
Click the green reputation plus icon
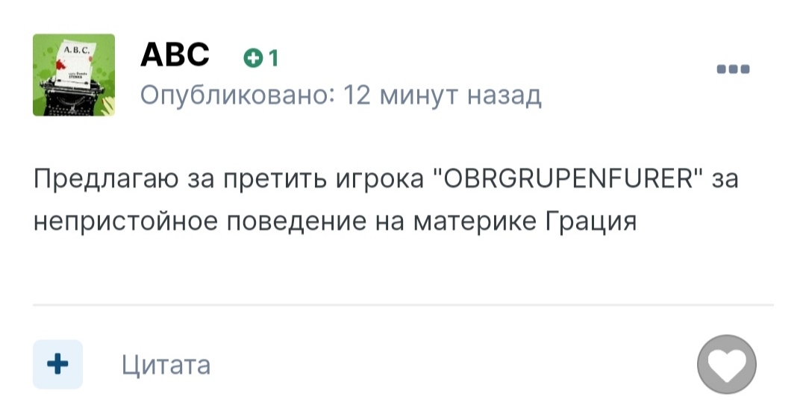coord(253,59)
